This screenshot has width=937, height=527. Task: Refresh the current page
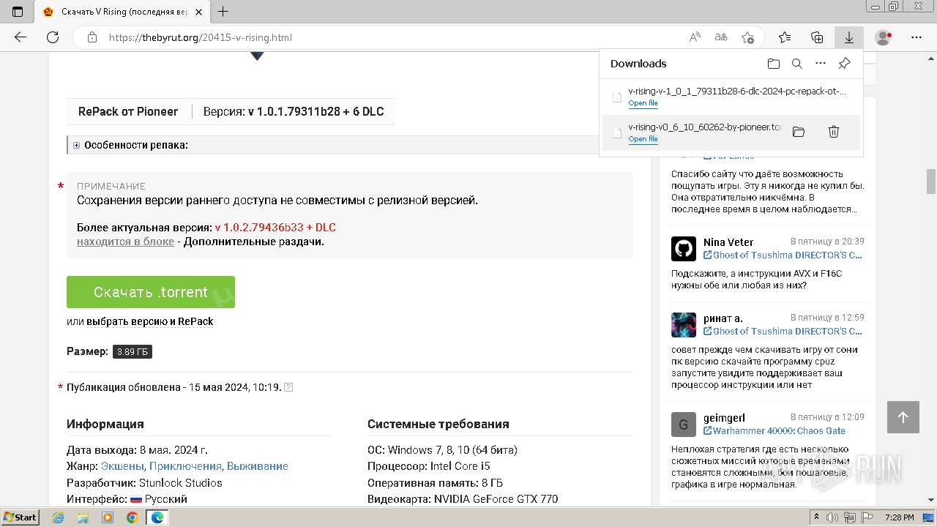[53, 37]
